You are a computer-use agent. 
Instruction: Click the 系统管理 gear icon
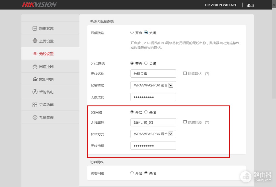click(35, 117)
